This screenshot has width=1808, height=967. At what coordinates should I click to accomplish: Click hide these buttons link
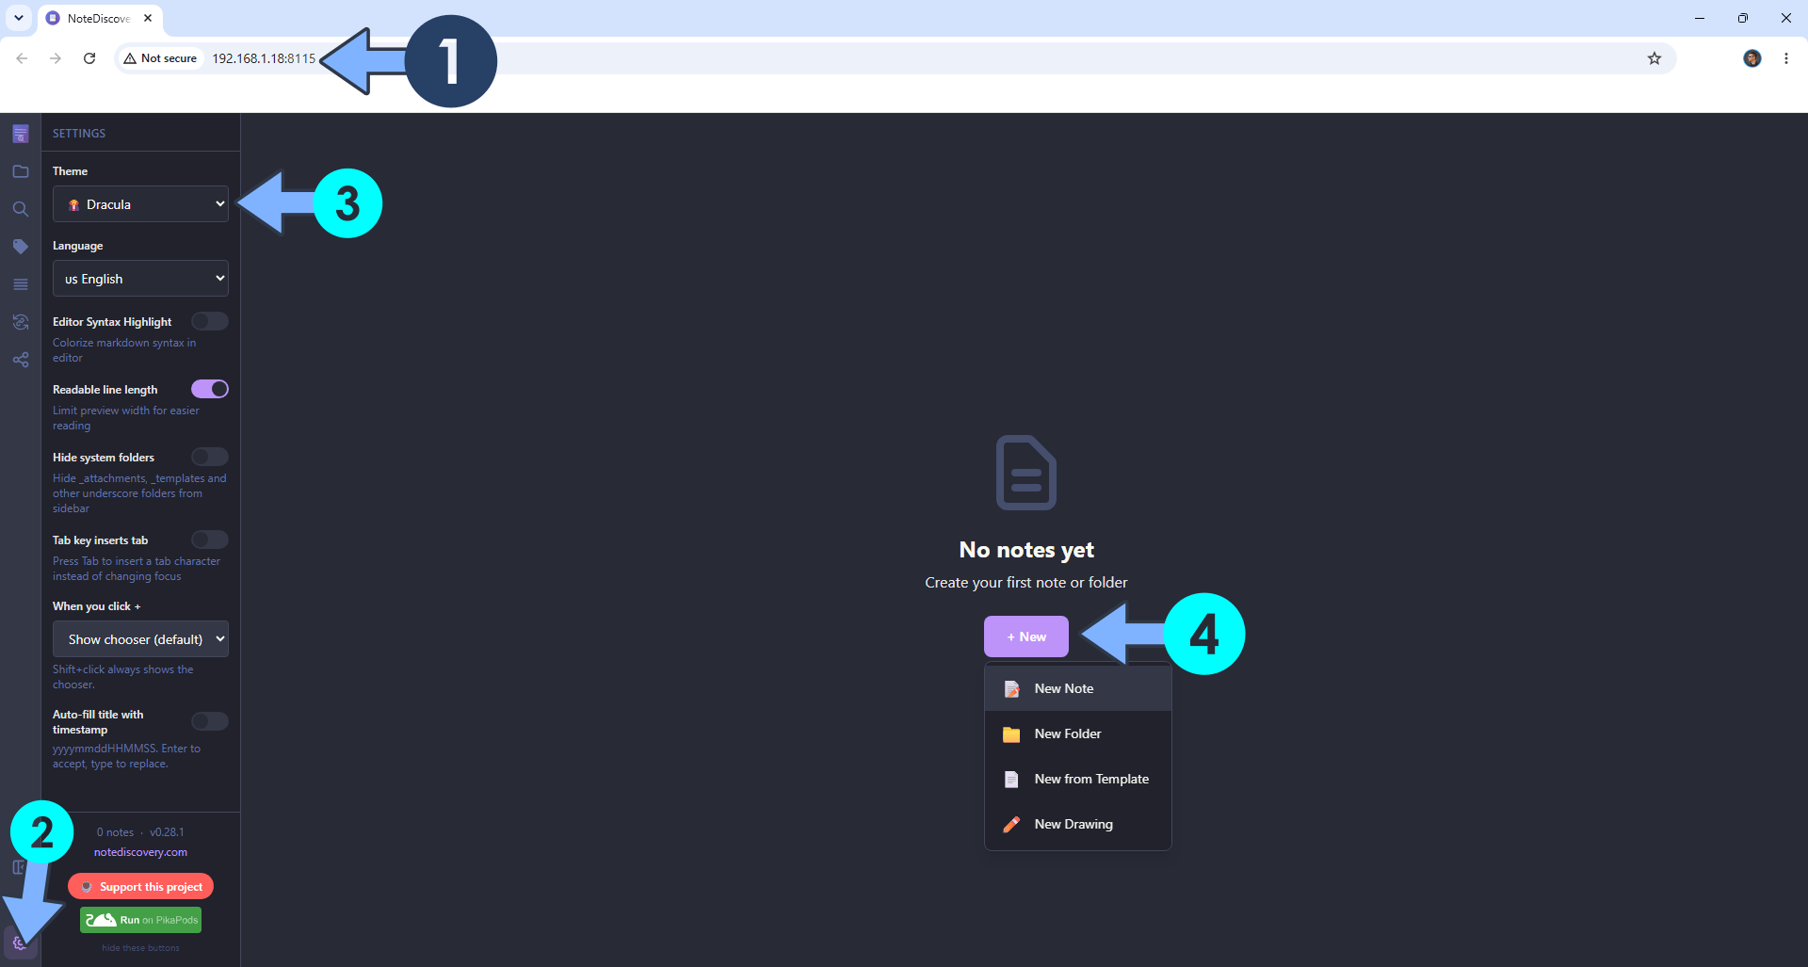tap(140, 948)
